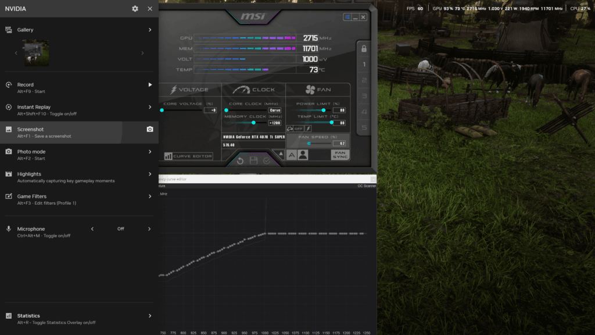Adjust the Fan Speed slider
This screenshot has width=595, height=335.
(310, 143)
